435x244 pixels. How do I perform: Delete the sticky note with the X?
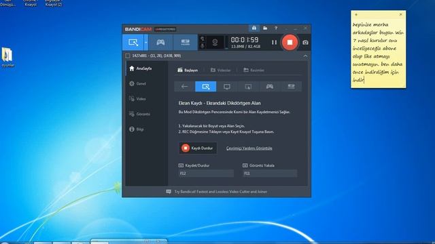click(400, 14)
